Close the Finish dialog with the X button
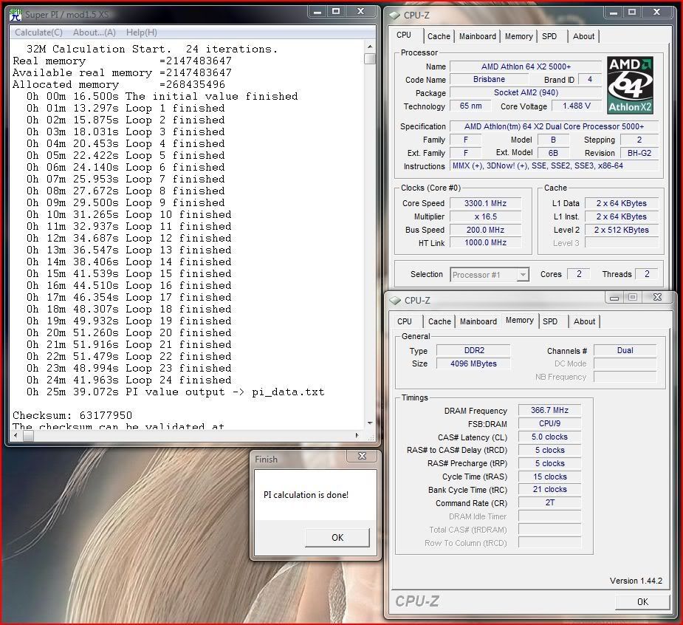The width and height of the screenshot is (683, 625). [x=362, y=457]
